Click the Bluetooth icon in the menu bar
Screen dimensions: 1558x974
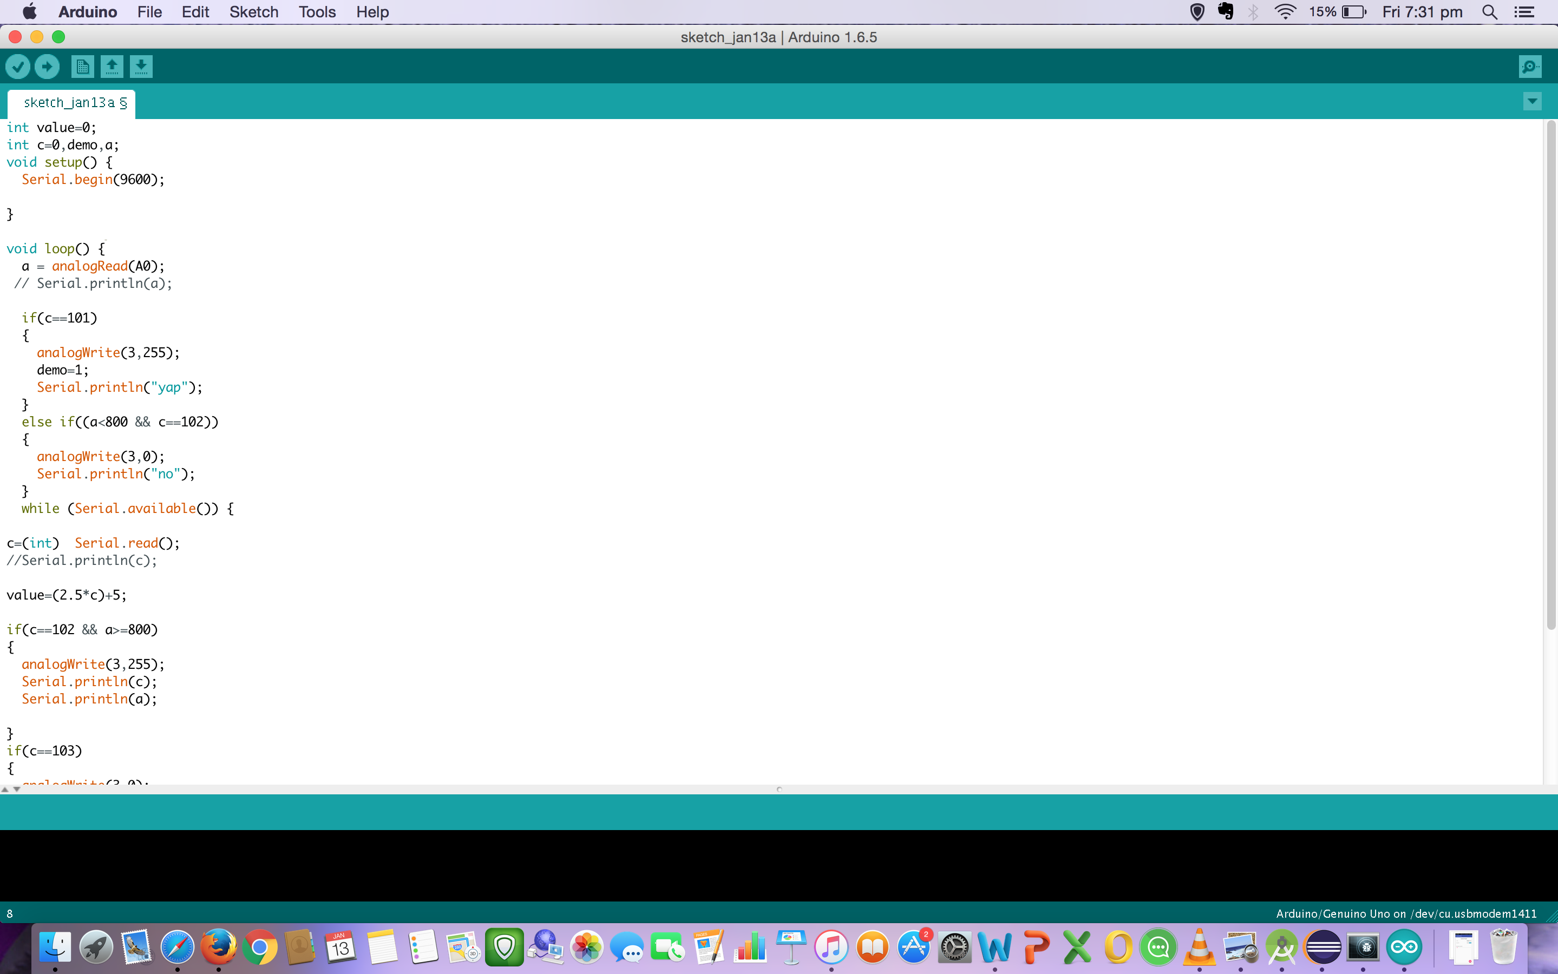(1253, 11)
